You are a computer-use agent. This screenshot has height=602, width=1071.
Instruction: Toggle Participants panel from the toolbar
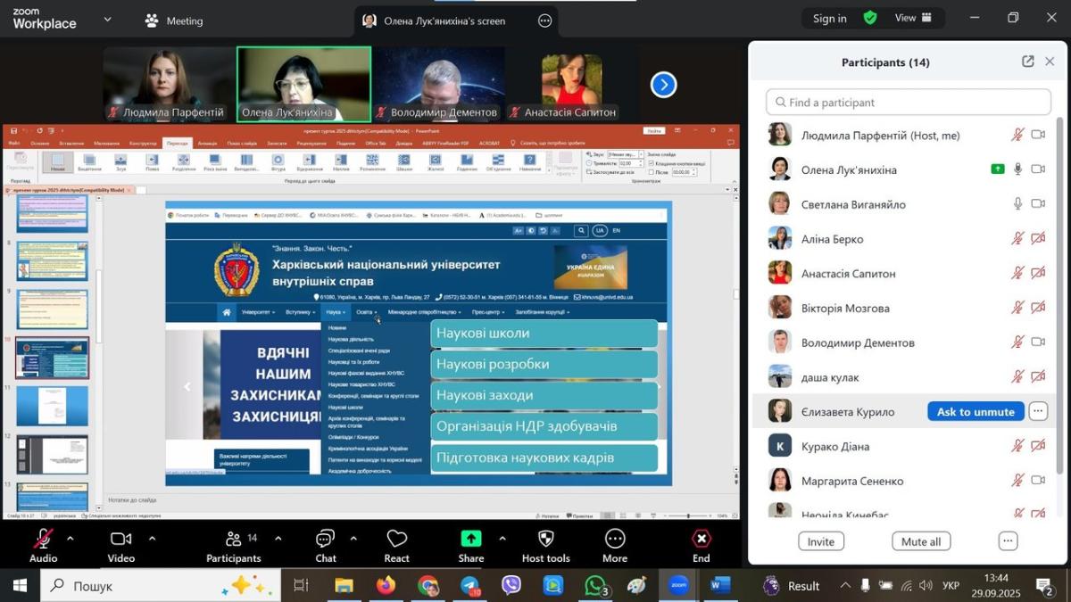(x=233, y=546)
